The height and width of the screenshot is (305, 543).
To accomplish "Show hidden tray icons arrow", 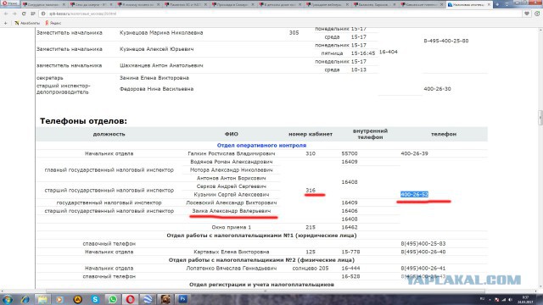I will pos(490,299).
